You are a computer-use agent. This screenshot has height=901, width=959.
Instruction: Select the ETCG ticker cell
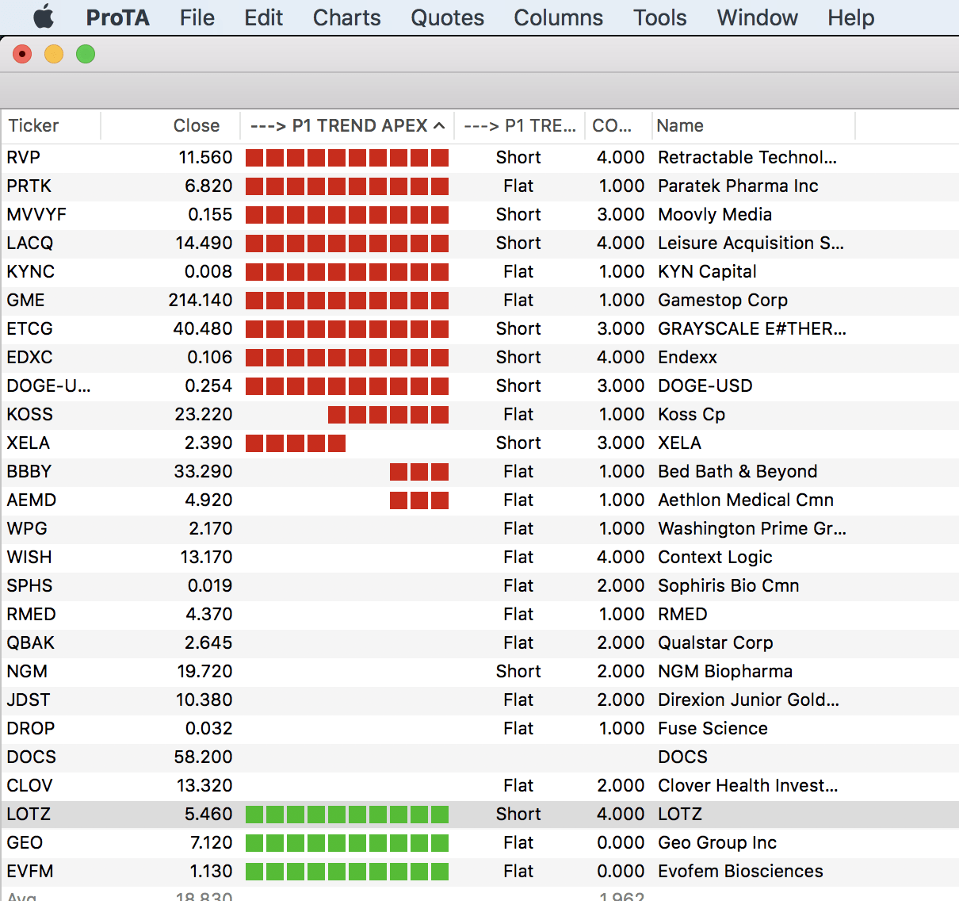29,328
